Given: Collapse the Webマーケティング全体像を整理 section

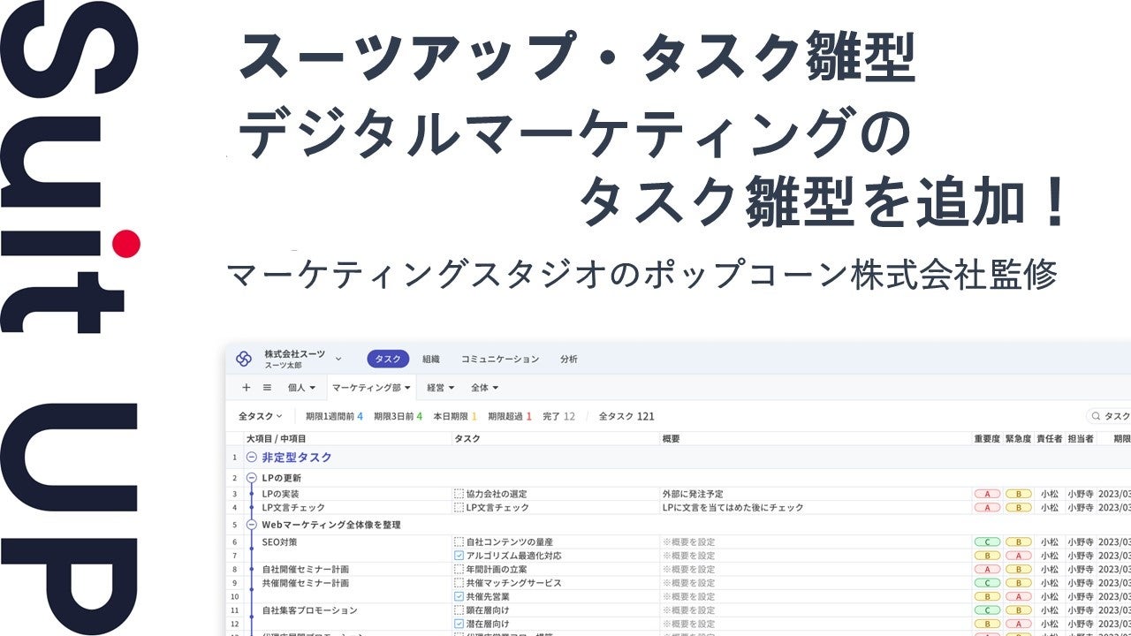Looking at the screenshot, I should click(252, 525).
